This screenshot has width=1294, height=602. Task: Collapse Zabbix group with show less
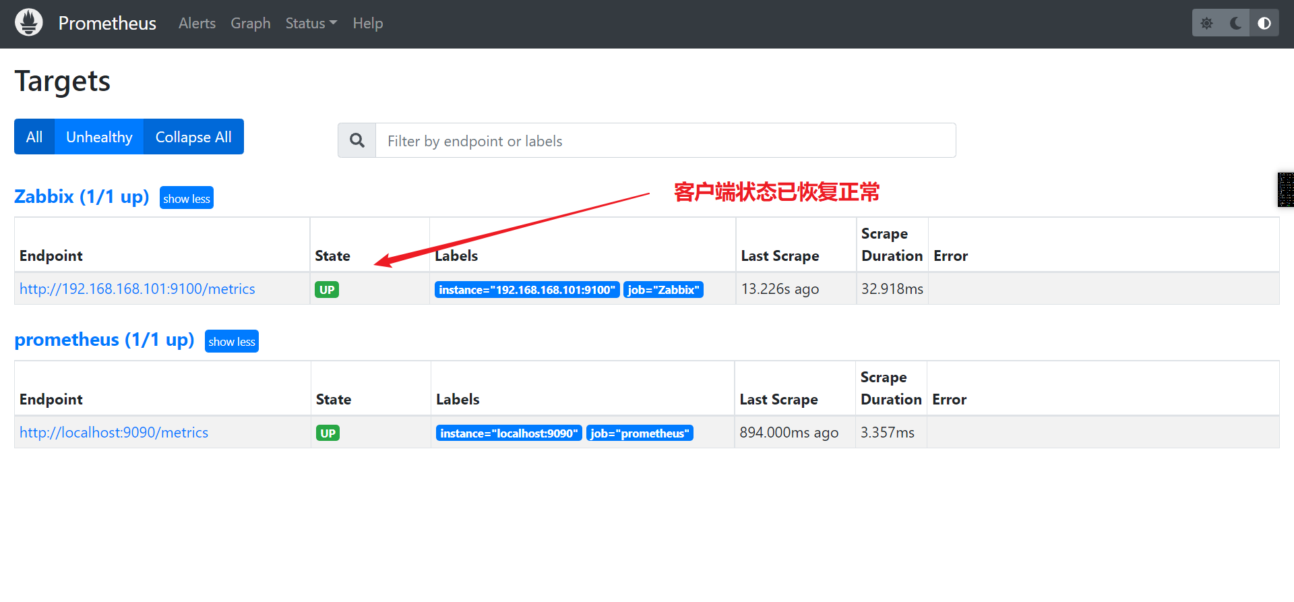pyautogui.click(x=187, y=198)
